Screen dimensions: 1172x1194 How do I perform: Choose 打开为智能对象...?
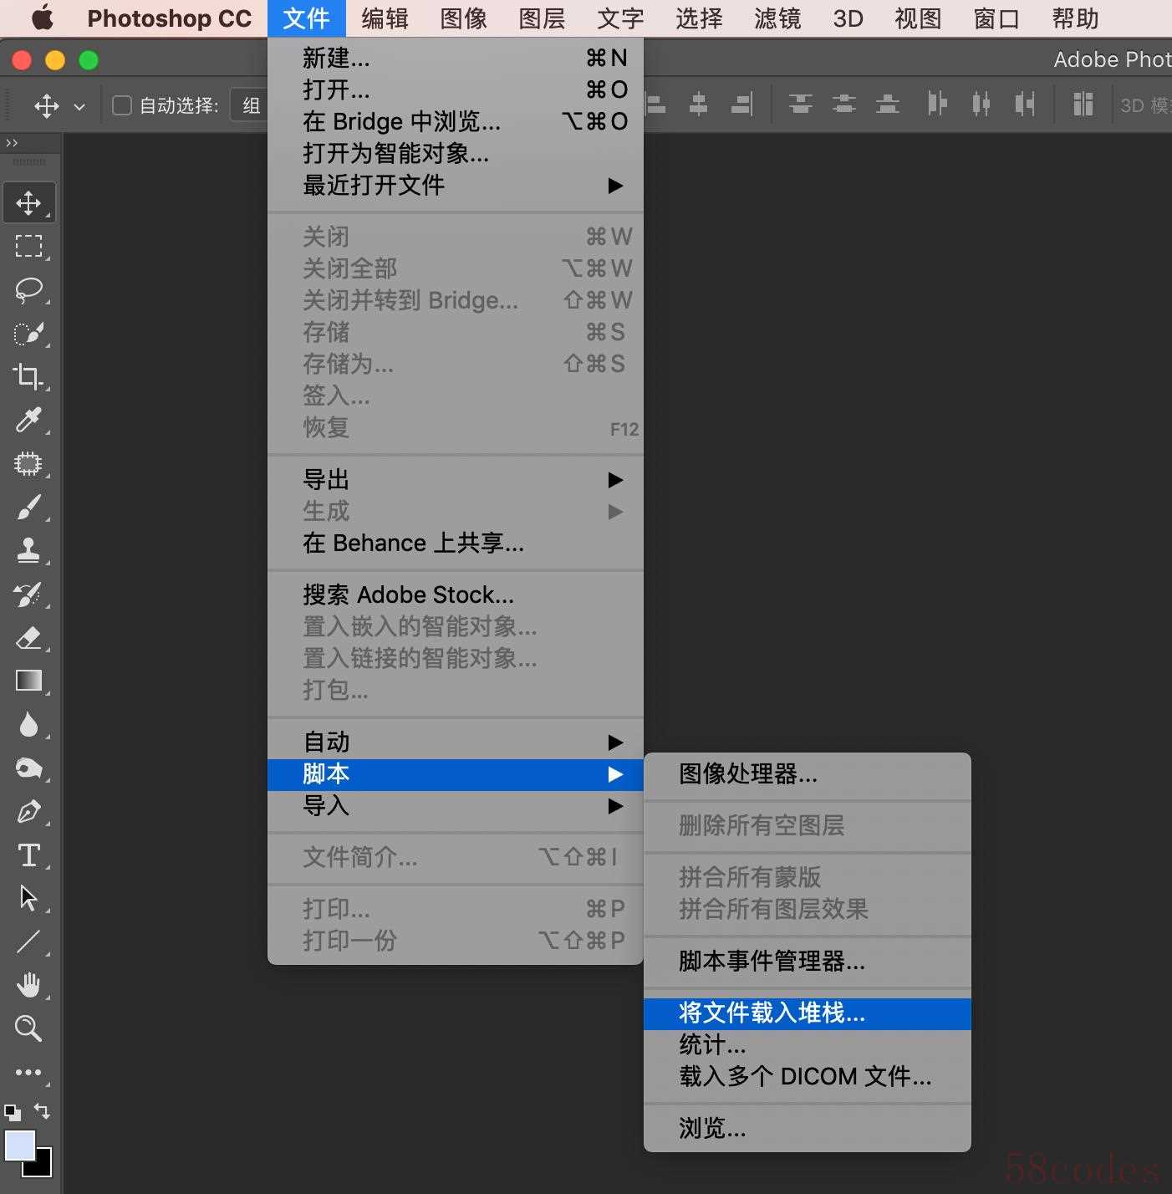pyautogui.click(x=456, y=154)
